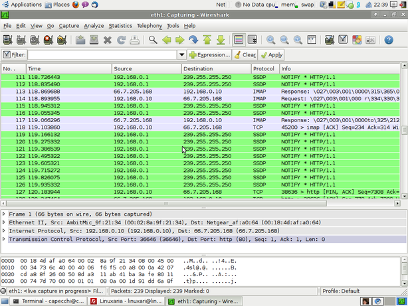Expand the Ethernet II section
Screen dimensions: 408x306
coord(3,222)
